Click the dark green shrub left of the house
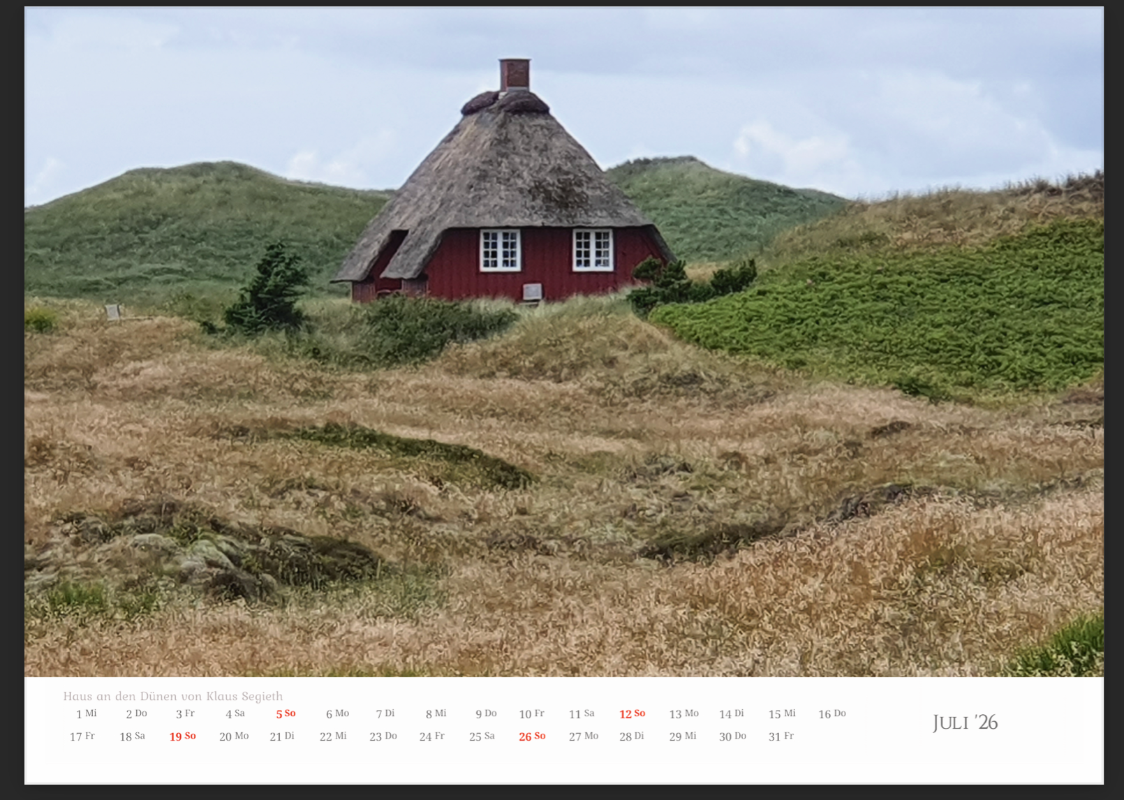The height and width of the screenshot is (800, 1124). pyautogui.click(x=269, y=290)
